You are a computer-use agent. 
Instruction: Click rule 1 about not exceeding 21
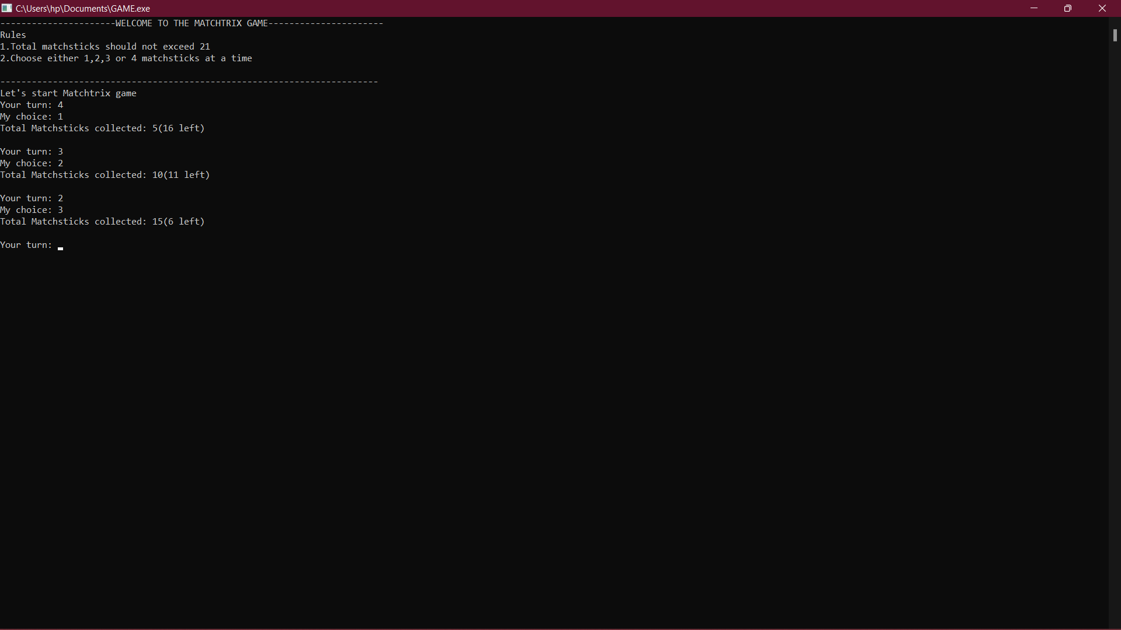(x=105, y=47)
